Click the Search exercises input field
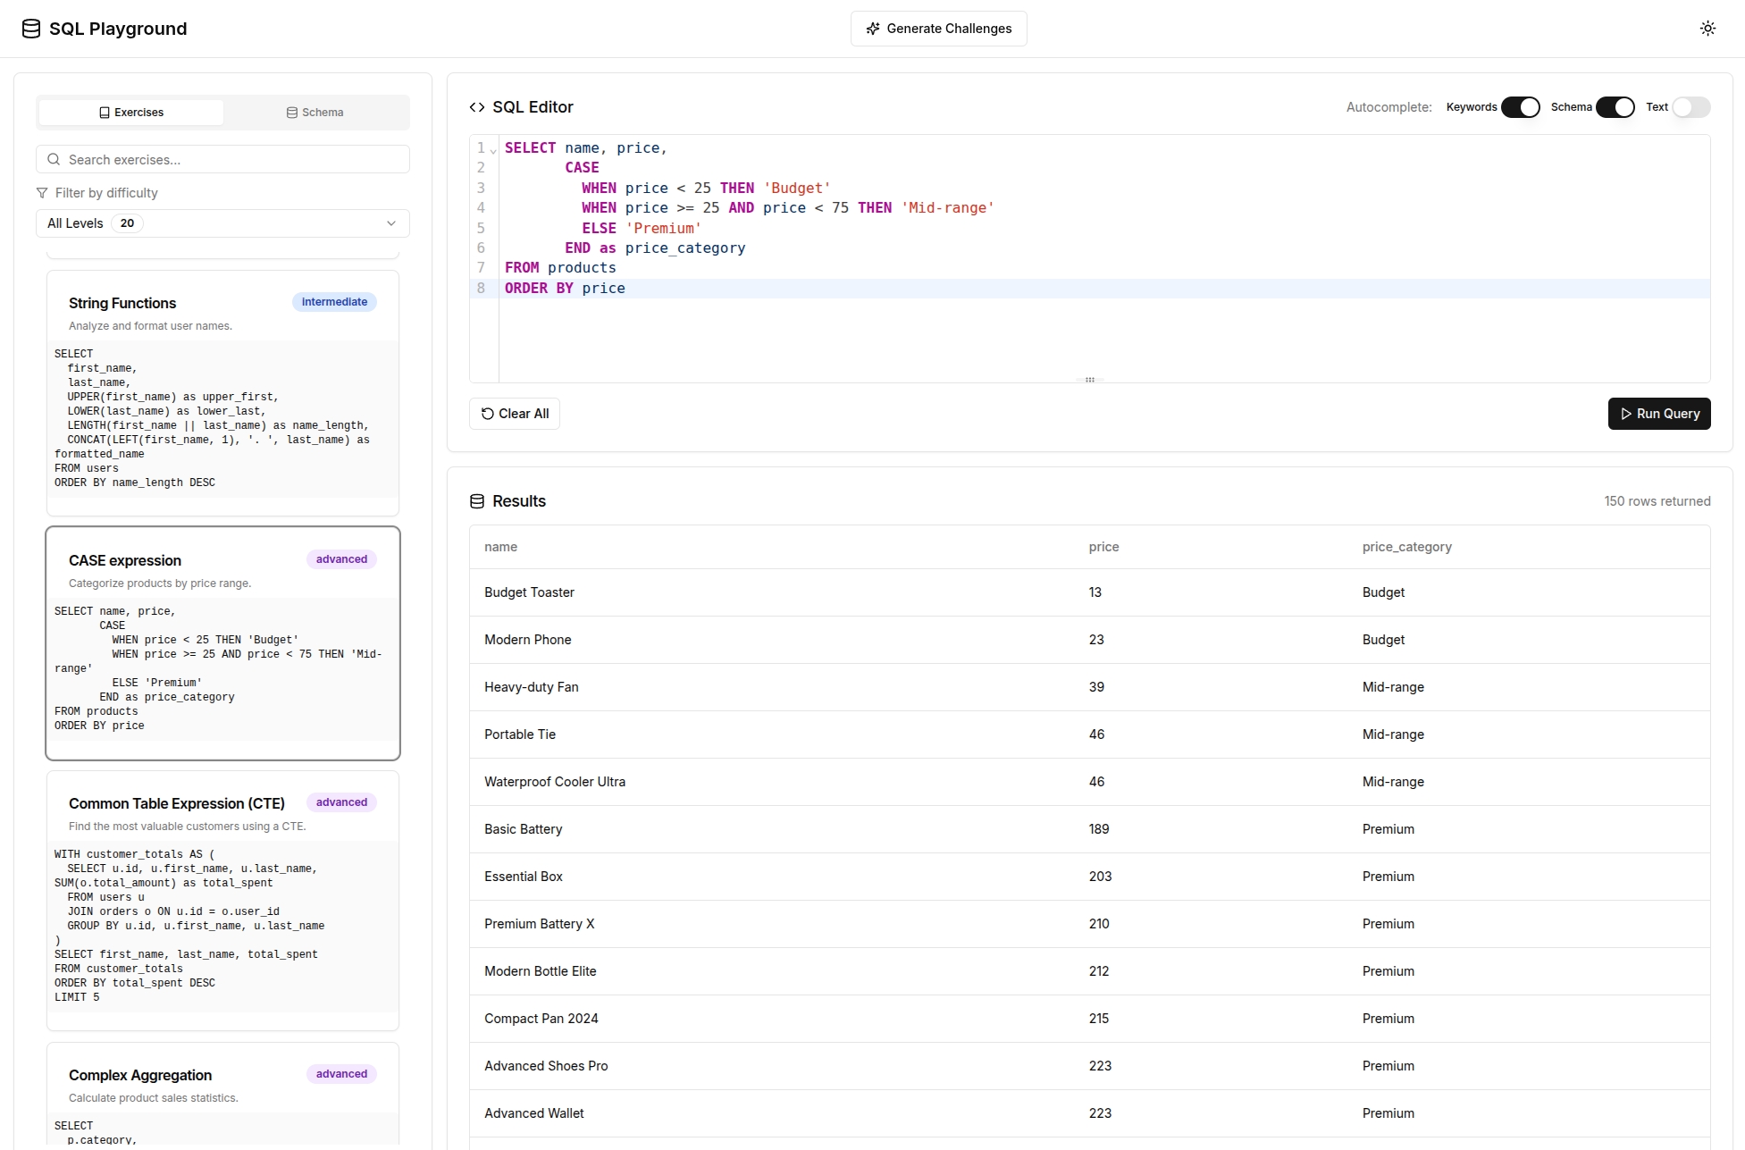 point(222,159)
